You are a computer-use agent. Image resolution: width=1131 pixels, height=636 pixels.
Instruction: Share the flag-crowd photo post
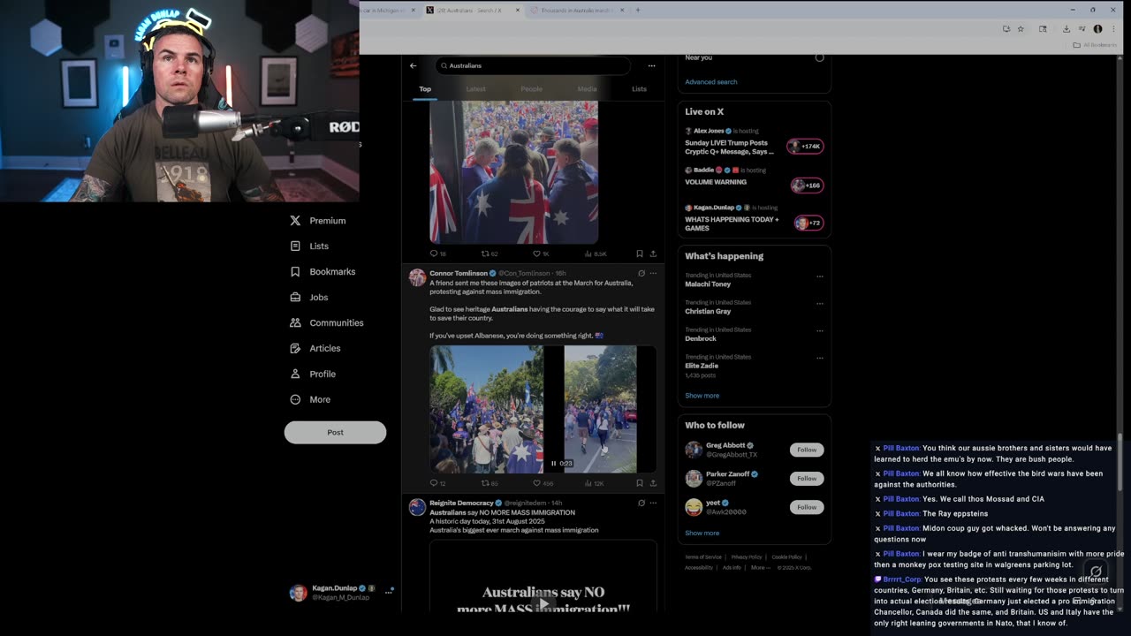pyautogui.click(x=653, y=254)
